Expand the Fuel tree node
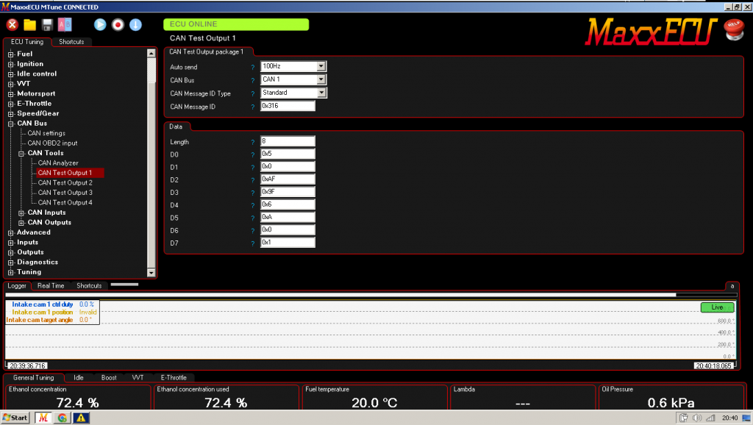 10,54
